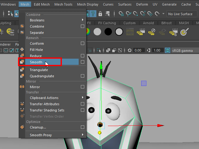Open the Edit Mesh menu
Image resolution: width=199 pixels, height=149 pixels.
click(41, 4)
